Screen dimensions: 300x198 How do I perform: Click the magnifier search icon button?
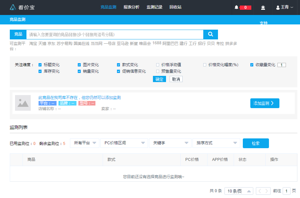pos(210,34)
